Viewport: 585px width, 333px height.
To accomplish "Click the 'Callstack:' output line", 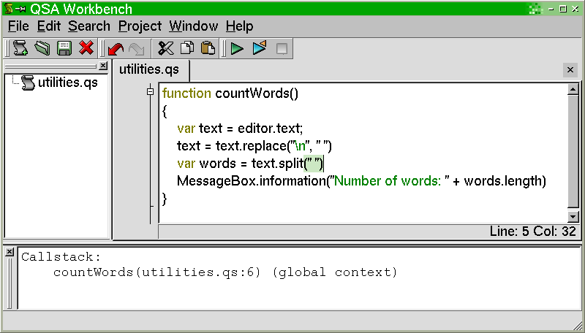I will [61, 257].
